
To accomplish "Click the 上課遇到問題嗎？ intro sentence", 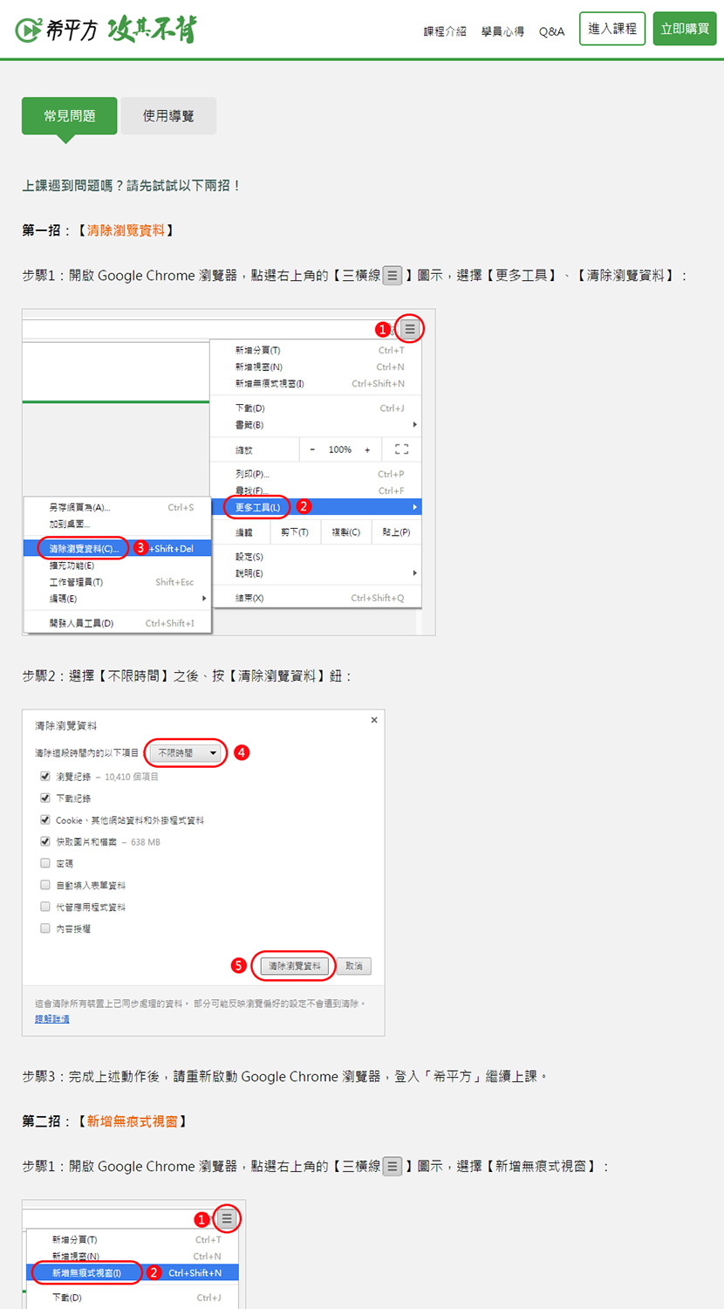I will [x=132, y=186].
